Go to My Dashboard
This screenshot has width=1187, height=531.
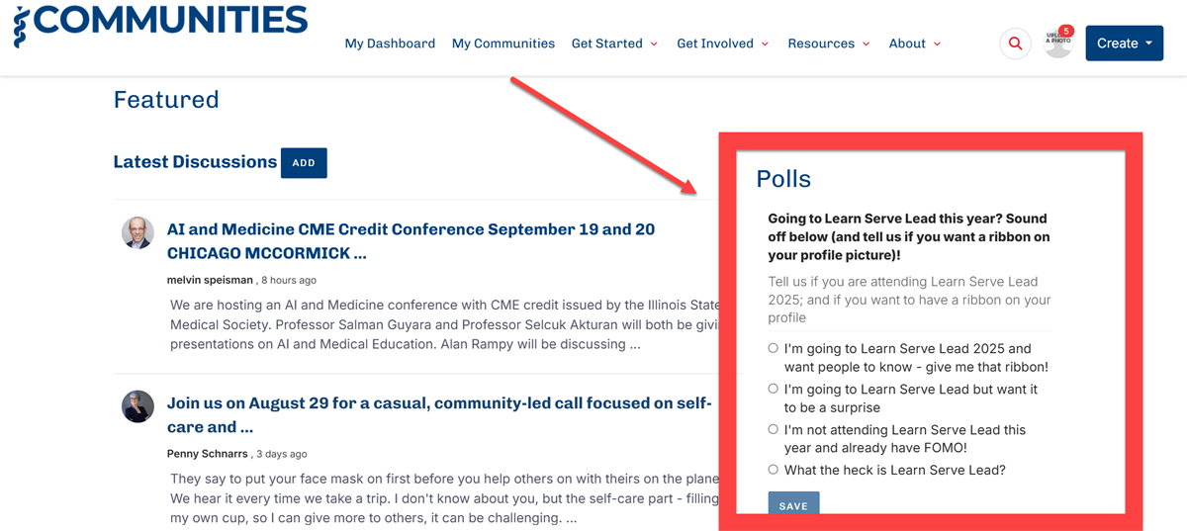390,44
